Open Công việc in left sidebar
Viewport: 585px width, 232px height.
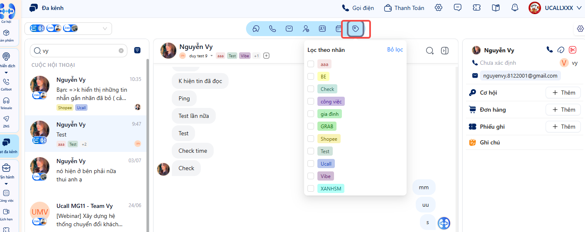click(6, 196)
